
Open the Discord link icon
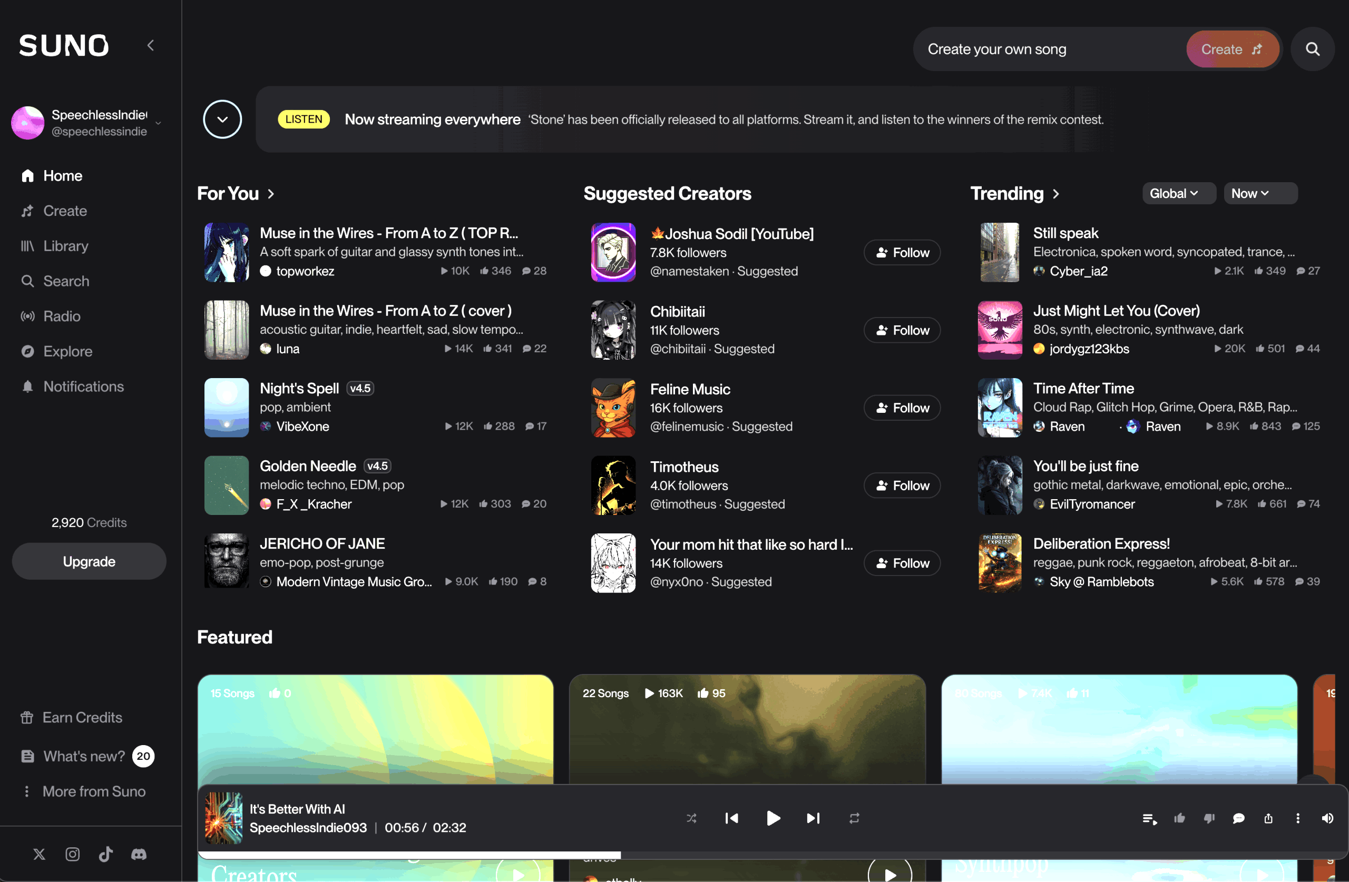click(x=139, y=854)
